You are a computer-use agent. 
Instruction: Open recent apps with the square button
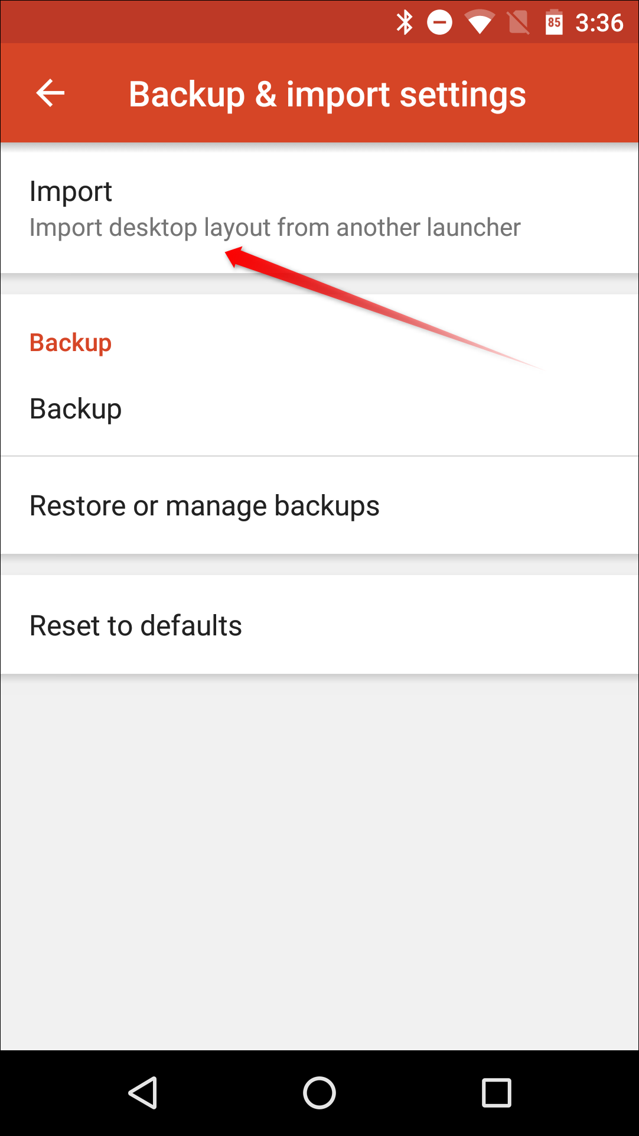[496, 1092]
